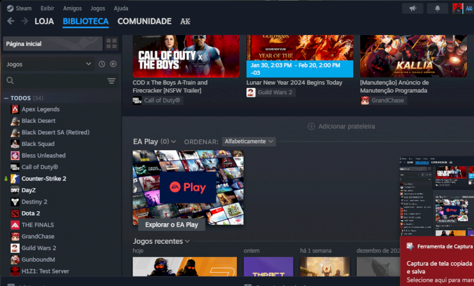The image size is (474, 286).
Task: Open the Jogos menu in menu bar
Action: (98, 8)
